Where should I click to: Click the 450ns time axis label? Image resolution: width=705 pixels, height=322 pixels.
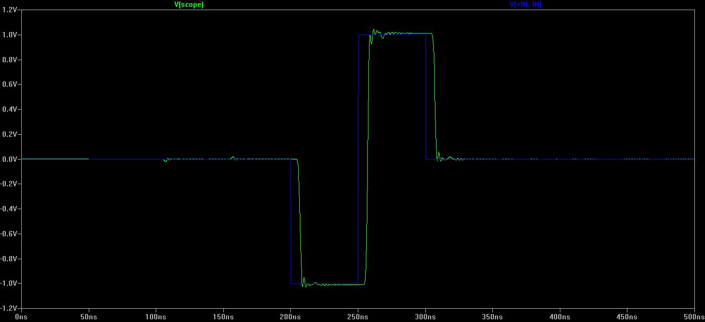pos(627,317)
